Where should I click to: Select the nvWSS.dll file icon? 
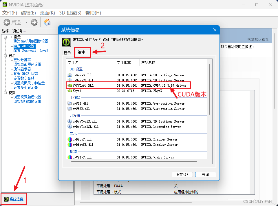70,103
